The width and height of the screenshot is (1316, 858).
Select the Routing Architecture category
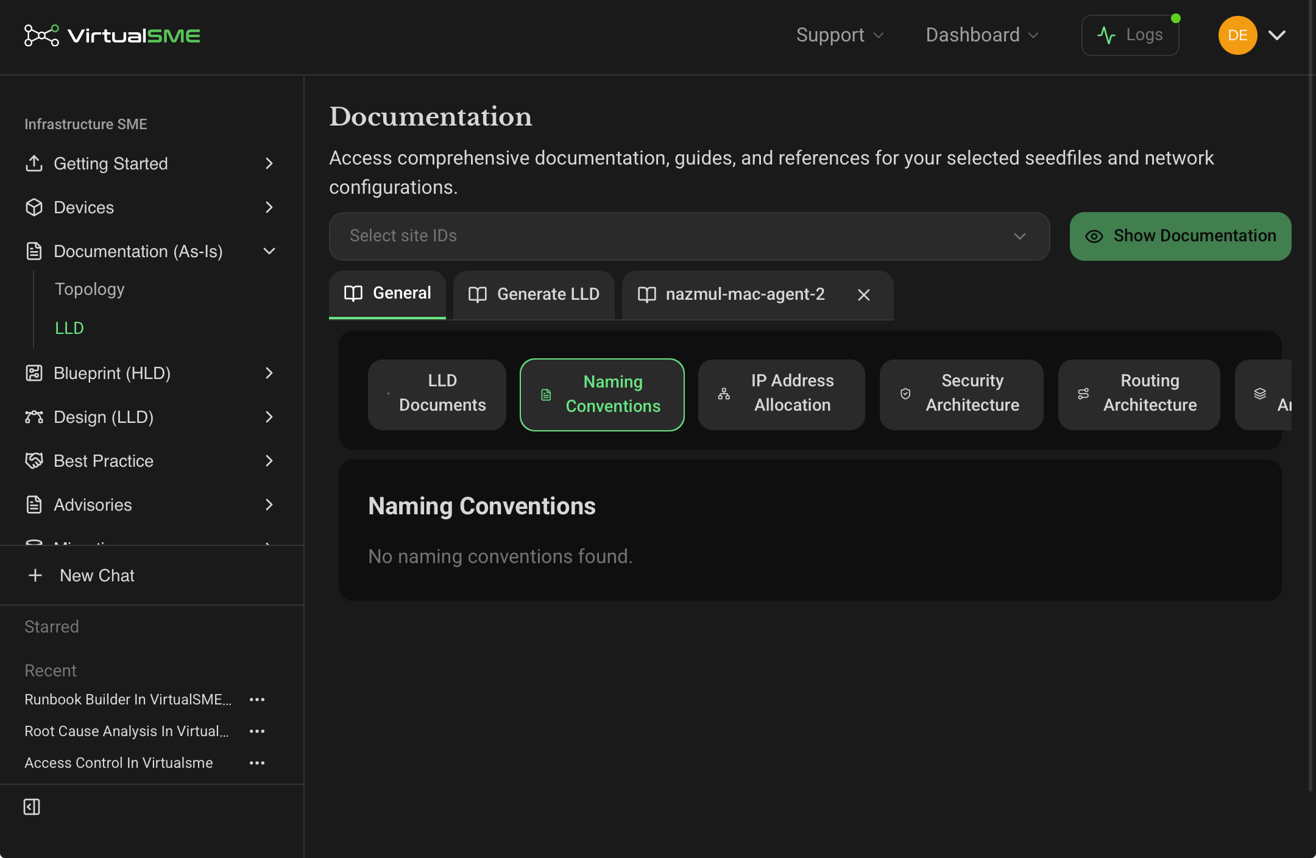pos(1139,394)
